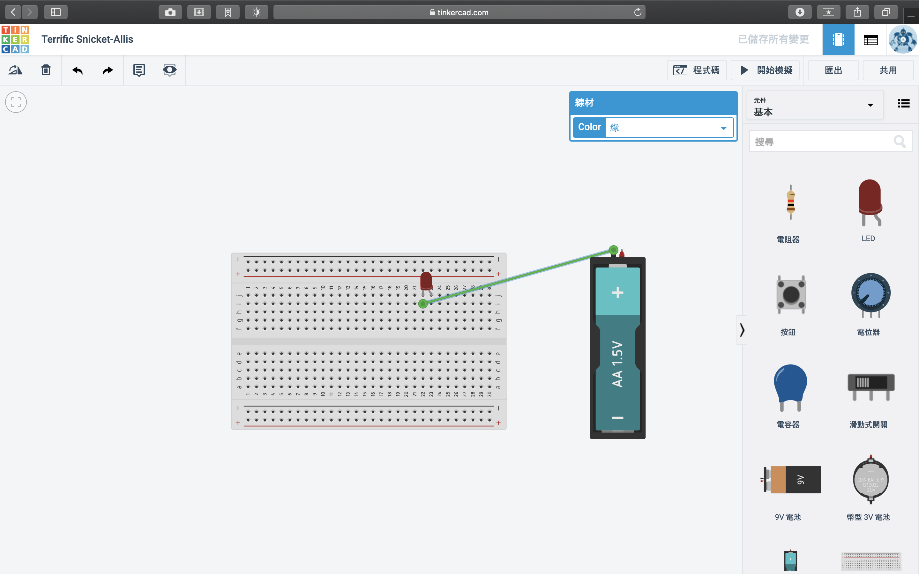Click the 共用 share button
919x574 pixels.
click(888, 70)
